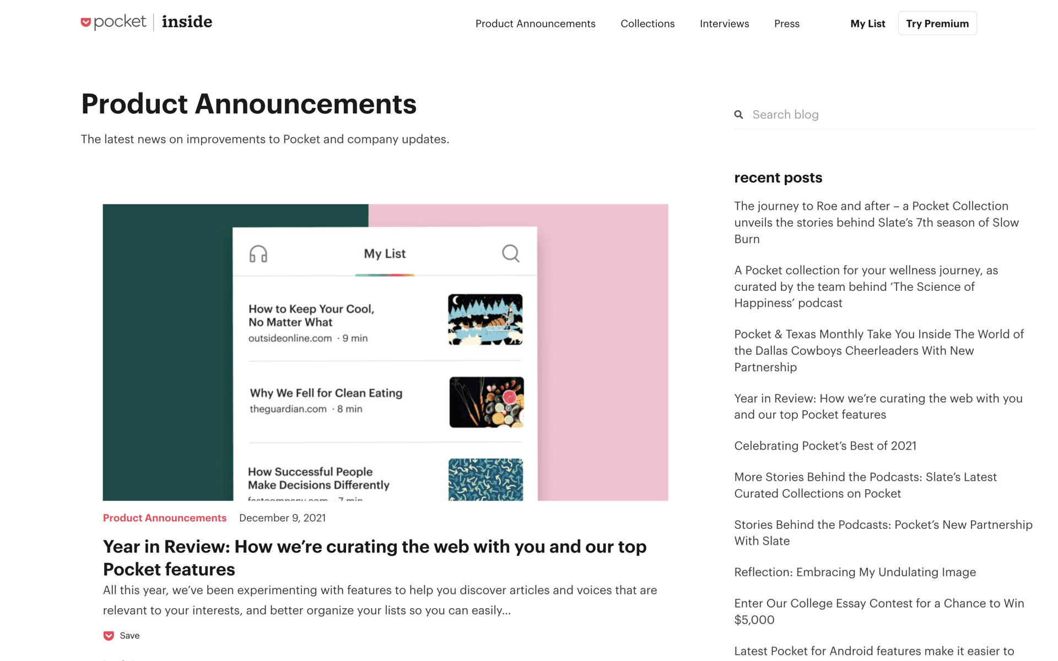Viewport: 1058px width, 661px height.
Task: Go to My List
Action: tap(867, 24)
